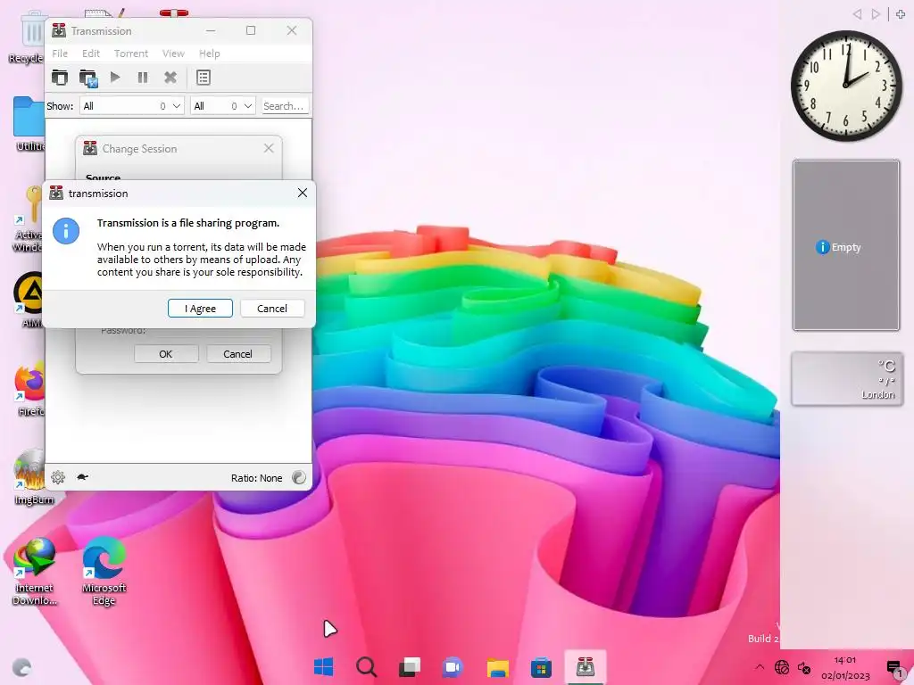This screenshot has width=914, height=685.
Task: Click the statistics circle icon beside Ratio
Action: pos(299,478)
